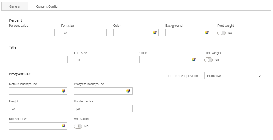Viewport: 273px width, 140px height.
Task: Open Title - Percent position dropdown
Action: (233, 76)
